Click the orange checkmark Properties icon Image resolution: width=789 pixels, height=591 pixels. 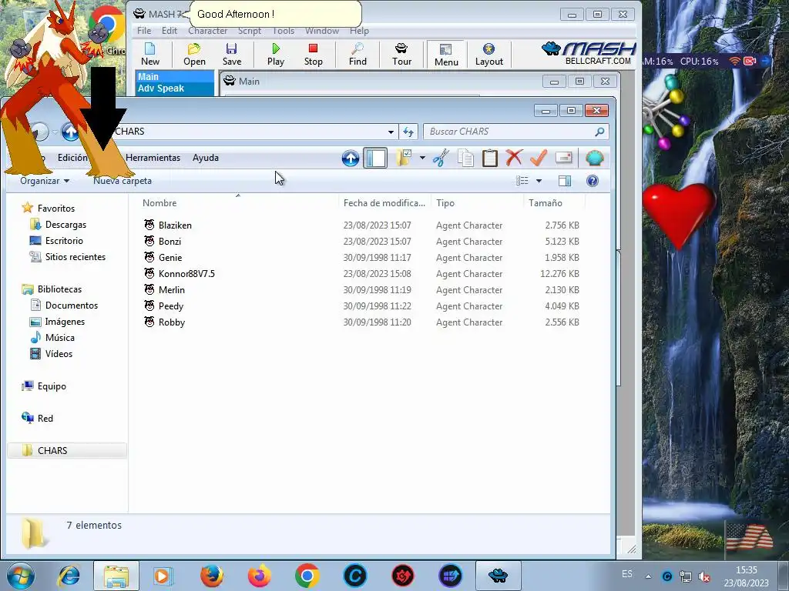tap(539, 158)
